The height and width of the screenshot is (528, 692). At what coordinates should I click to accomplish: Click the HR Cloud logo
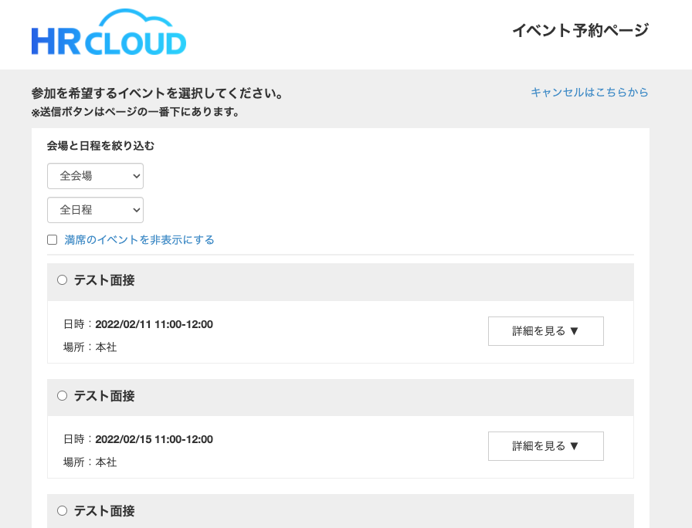click(x=109, y=34)
